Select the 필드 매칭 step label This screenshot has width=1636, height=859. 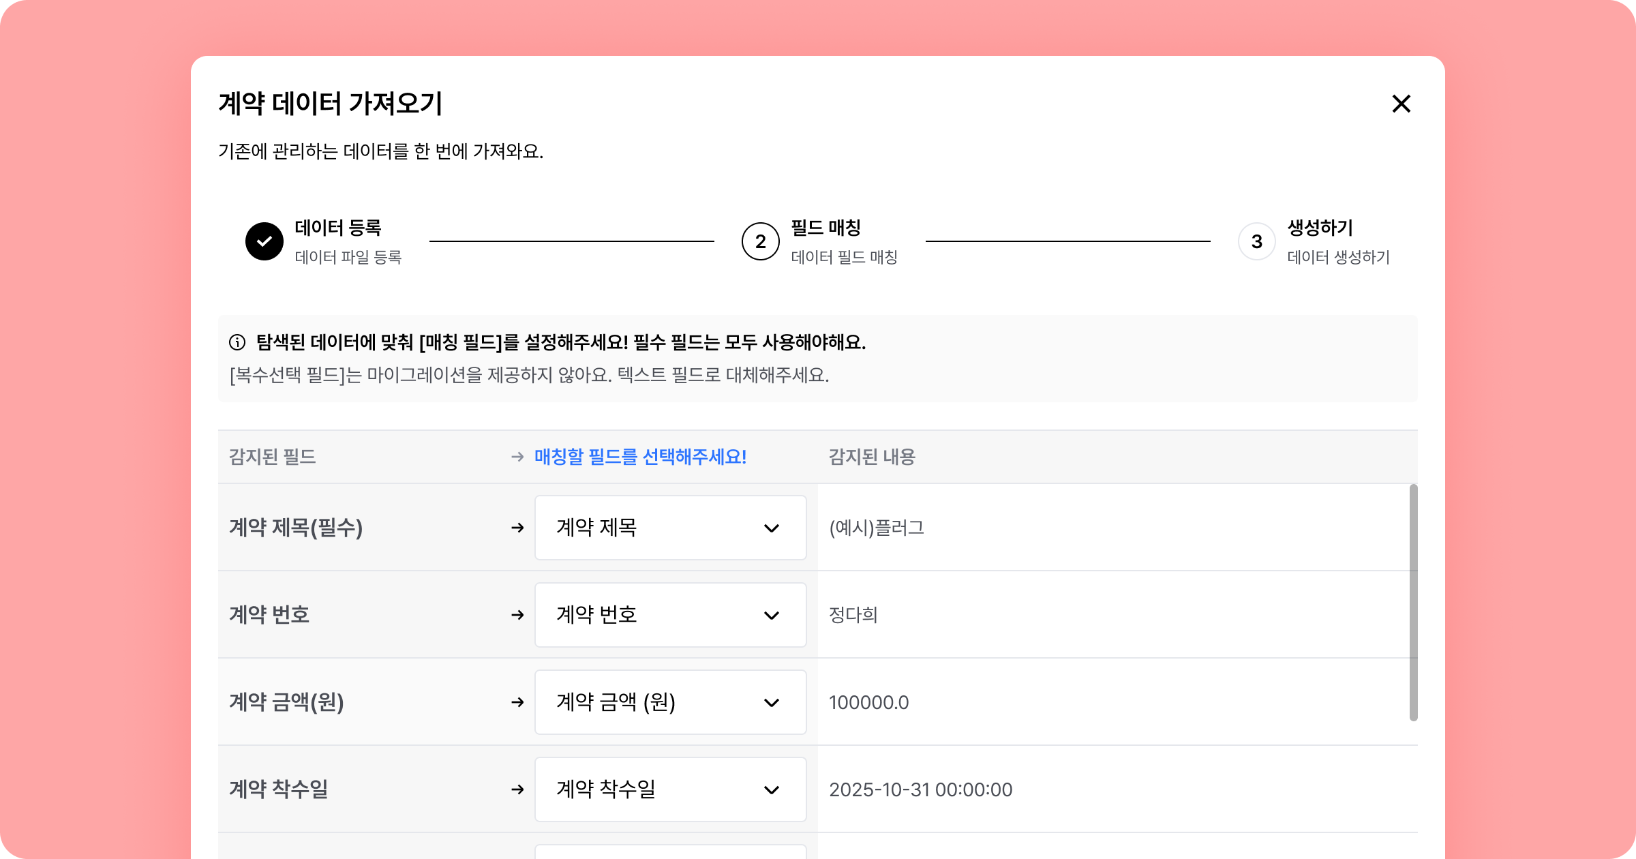point(825,228)
